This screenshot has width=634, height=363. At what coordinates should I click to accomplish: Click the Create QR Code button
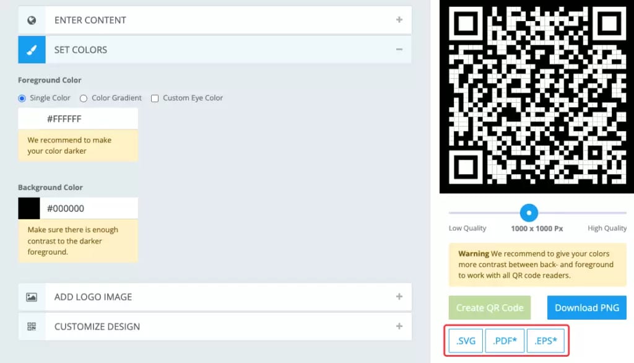[x=490, y=307]
